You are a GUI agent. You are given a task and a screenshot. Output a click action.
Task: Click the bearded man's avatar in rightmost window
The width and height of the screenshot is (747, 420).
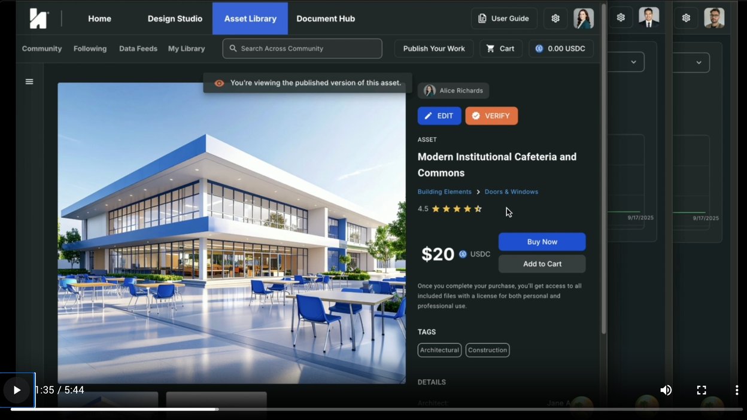coord(714,18)
